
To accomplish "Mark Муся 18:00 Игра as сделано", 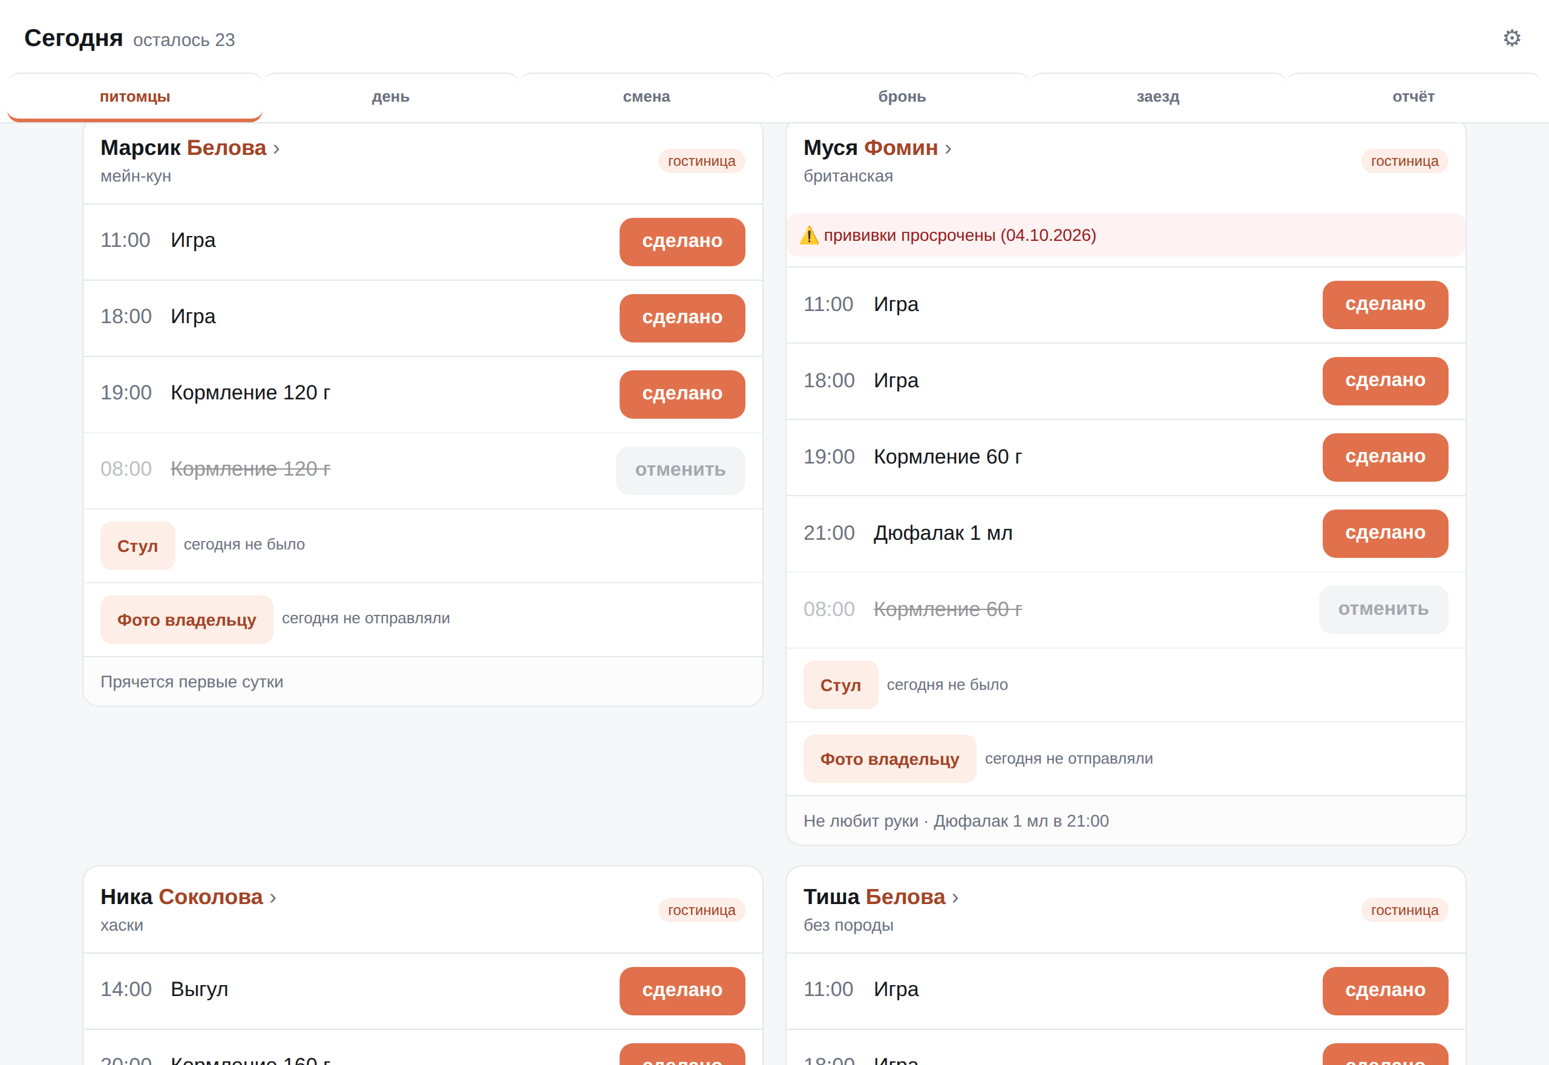I will [x=1385, y=381].
